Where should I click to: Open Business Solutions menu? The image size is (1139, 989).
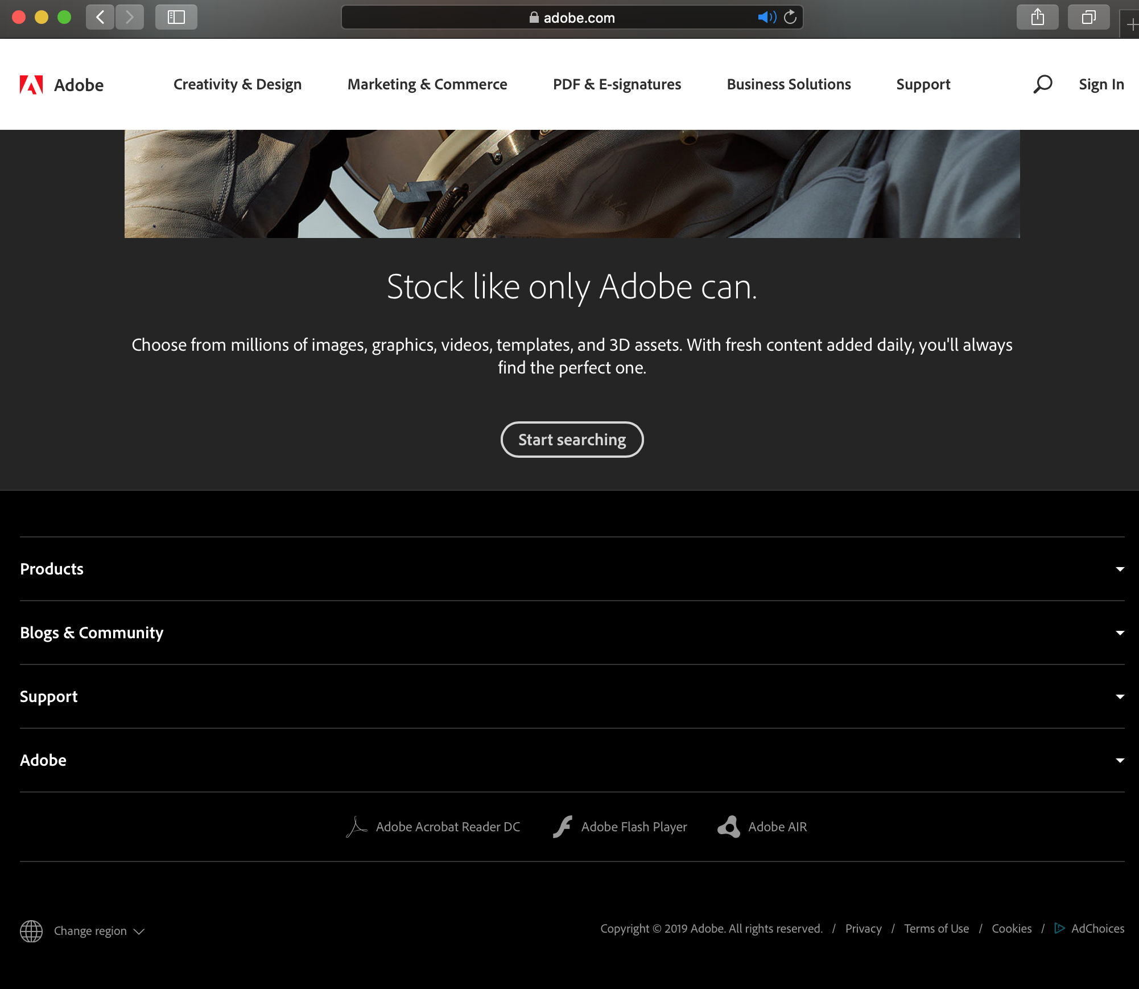[789, 84]
